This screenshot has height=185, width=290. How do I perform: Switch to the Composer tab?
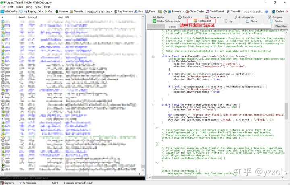[x=275, y=17]
